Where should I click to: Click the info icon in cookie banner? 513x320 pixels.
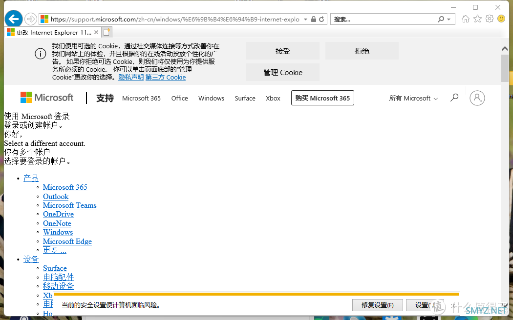point(41,54)
